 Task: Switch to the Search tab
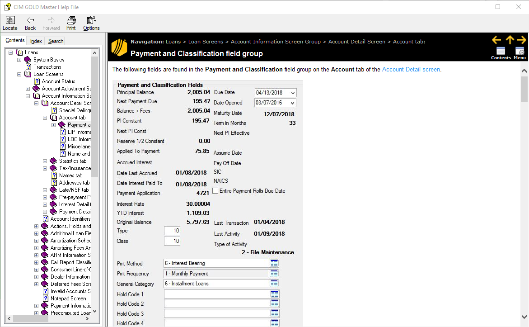pyautogui.click(x=56, y=41)
